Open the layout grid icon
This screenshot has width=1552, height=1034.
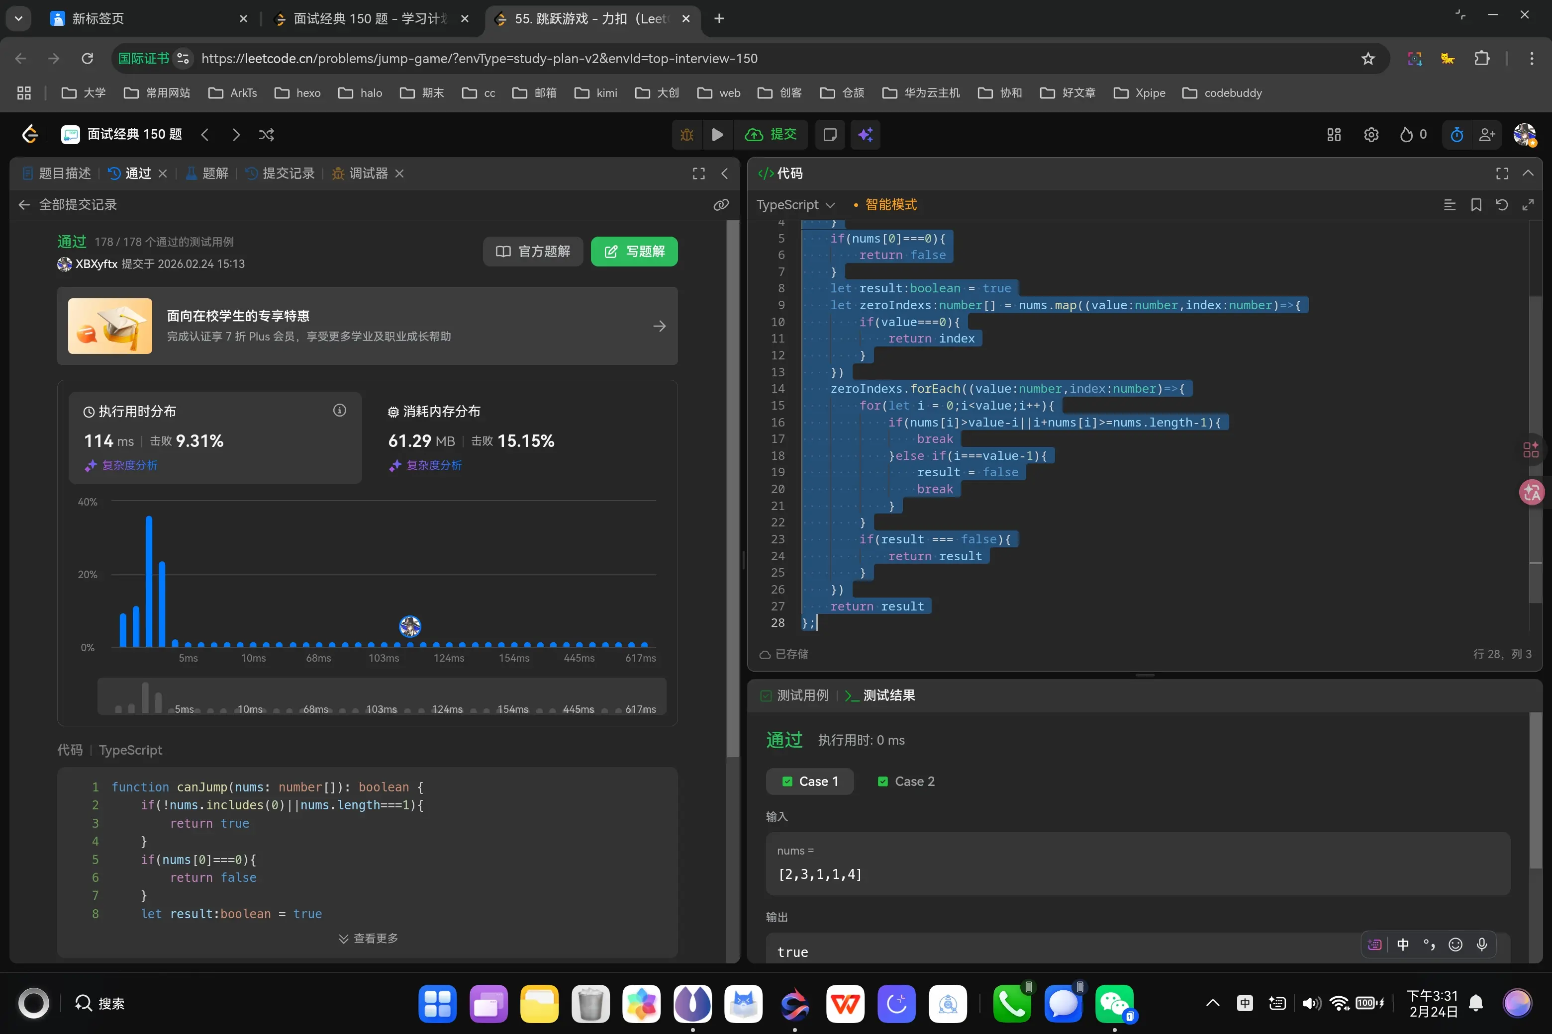point(1334,135)
